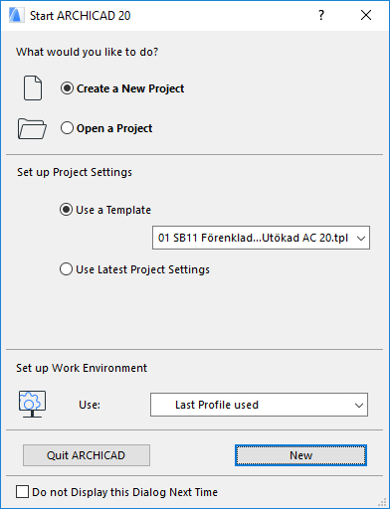Click the Do not Display Dialog label text
The height and width of the screenshot is (509, 390).
click(125, 492)
